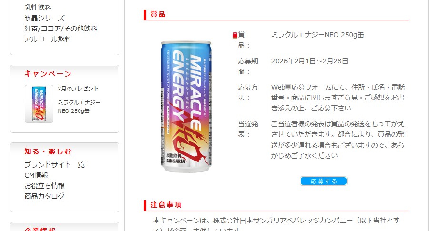The width and height of the screenshot is (438, 231).
Task: Open the large Miracle Energy NEO can image
Action: tap(186, 106)
